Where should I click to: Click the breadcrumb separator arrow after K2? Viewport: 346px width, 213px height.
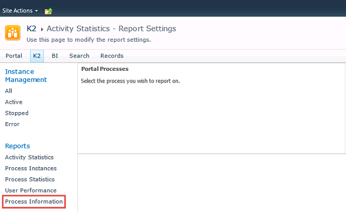pyautogui.click(x=42, y=29)
